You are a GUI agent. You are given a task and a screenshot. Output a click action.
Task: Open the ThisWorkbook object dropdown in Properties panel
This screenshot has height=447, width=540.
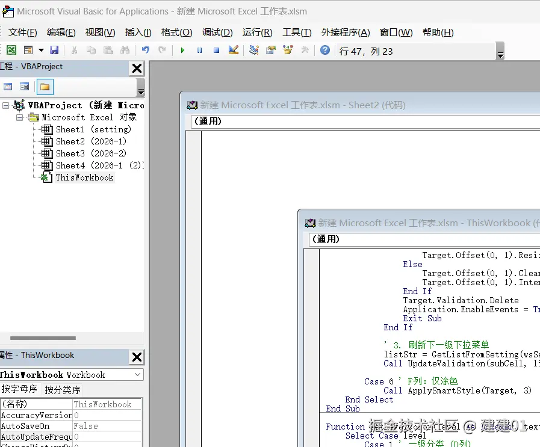pyautogui.click(x=137, y=374)
